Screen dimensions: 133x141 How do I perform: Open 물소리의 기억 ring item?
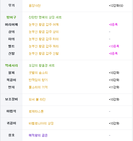(38, 87)
